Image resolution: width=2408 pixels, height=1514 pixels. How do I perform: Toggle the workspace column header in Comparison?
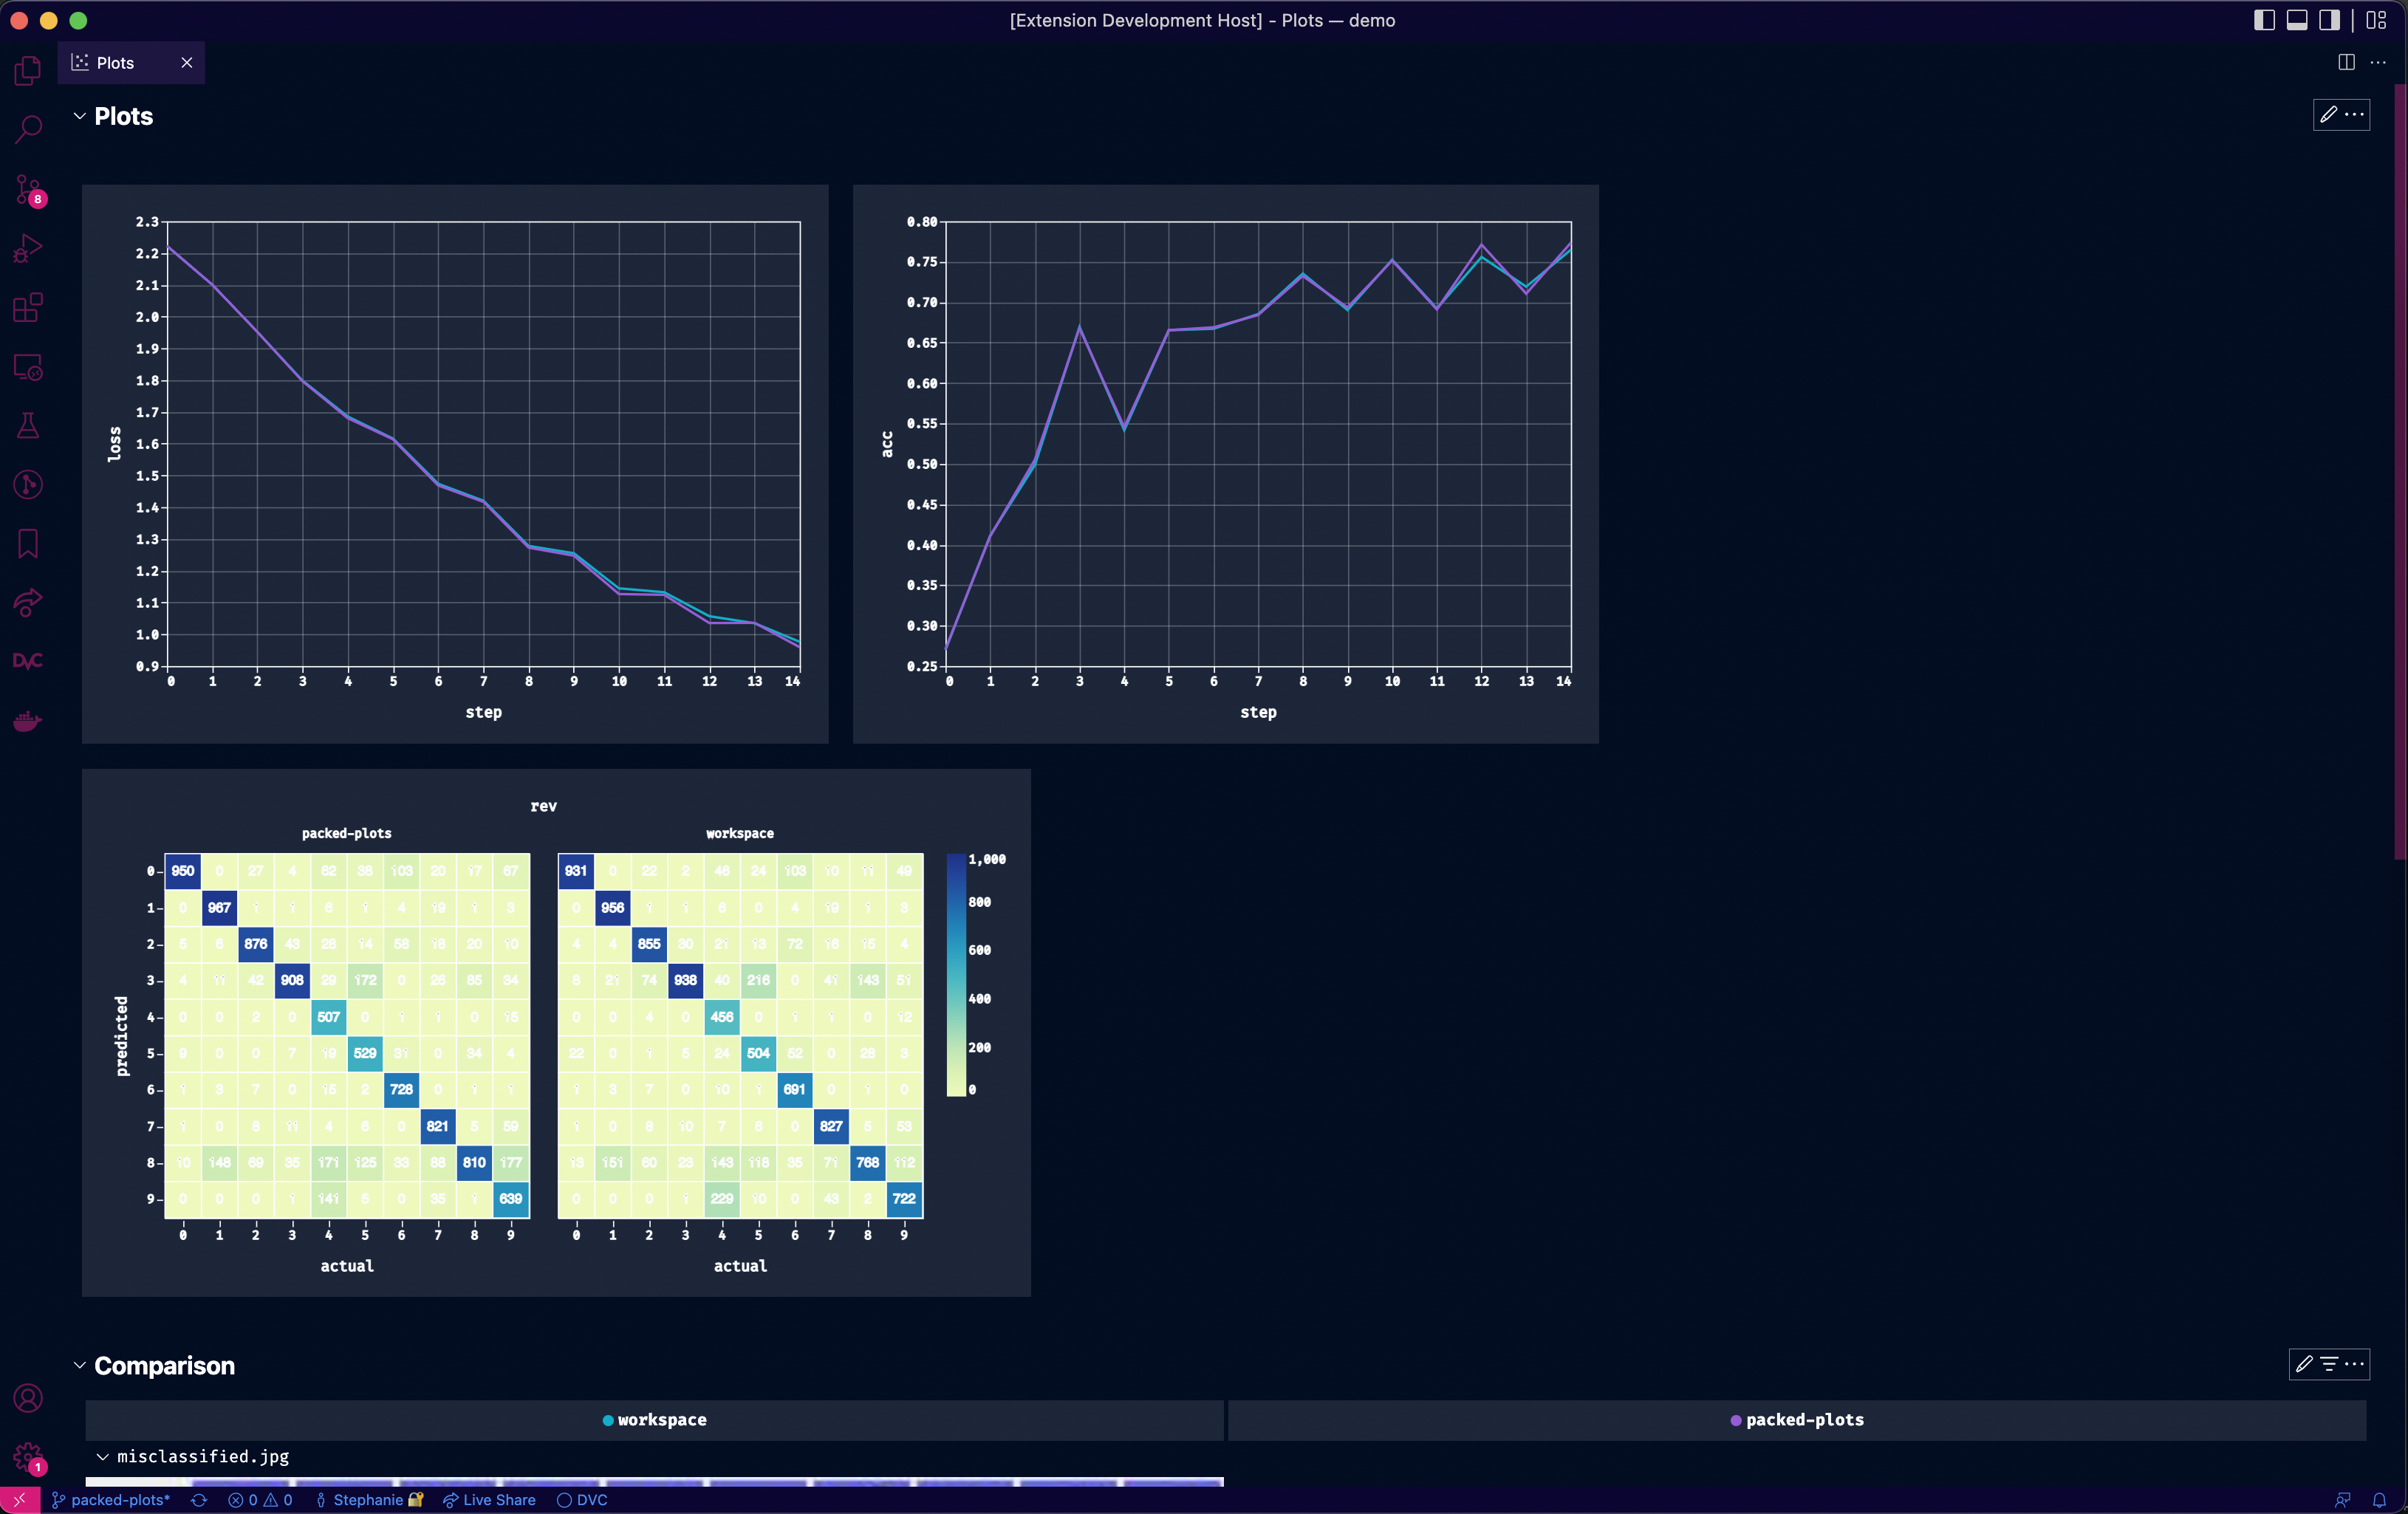[x=654, y=1419]
